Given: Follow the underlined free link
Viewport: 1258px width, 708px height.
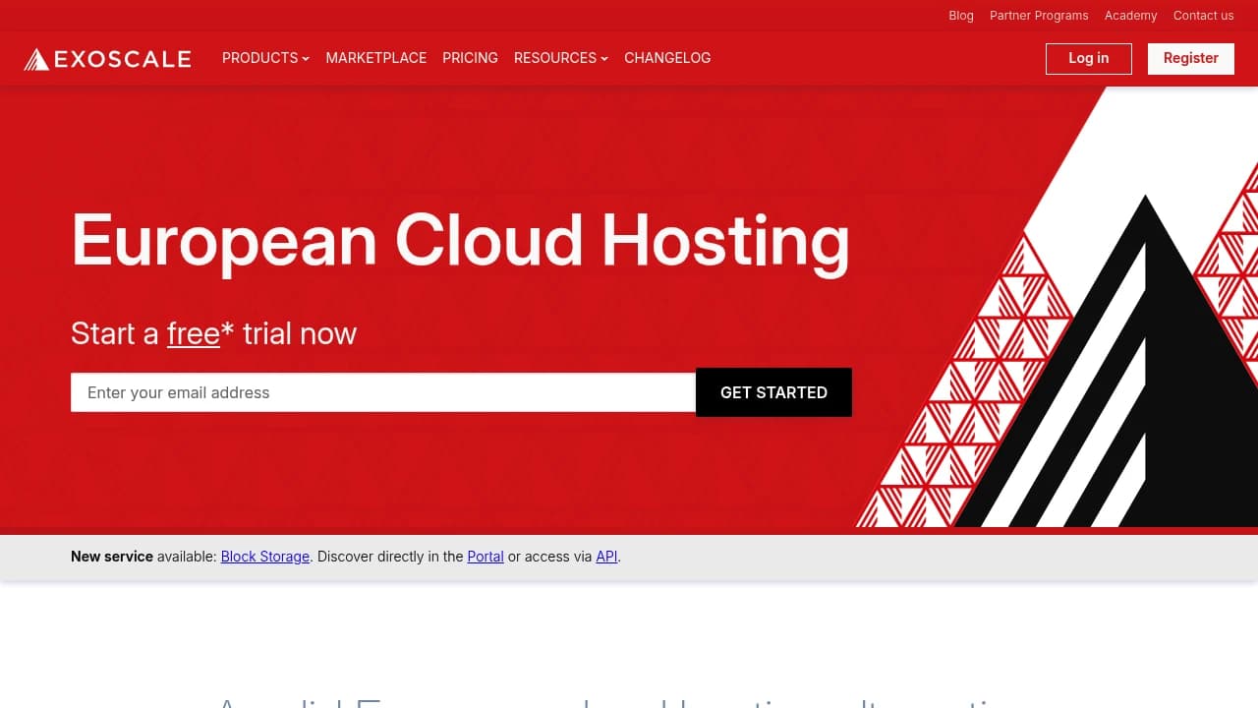Looking at the screenshot, I should 194,333.
